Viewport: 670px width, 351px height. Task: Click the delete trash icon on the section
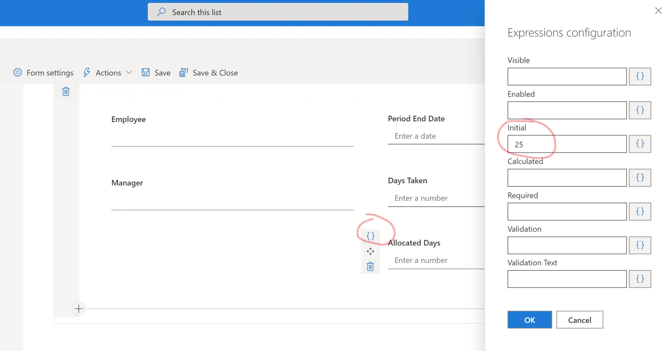click(66, 91)
